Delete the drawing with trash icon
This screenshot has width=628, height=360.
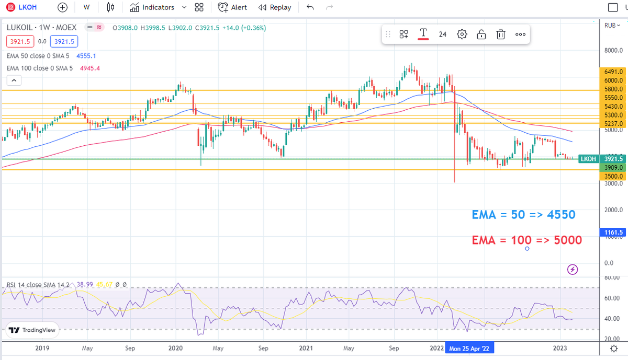click(501, 34)
